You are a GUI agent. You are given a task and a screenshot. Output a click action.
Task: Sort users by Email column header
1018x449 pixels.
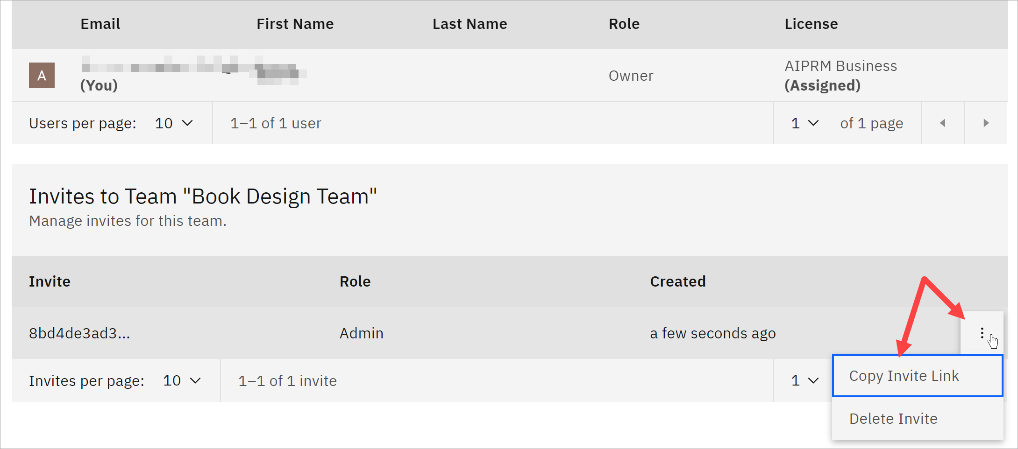(100, 24)
